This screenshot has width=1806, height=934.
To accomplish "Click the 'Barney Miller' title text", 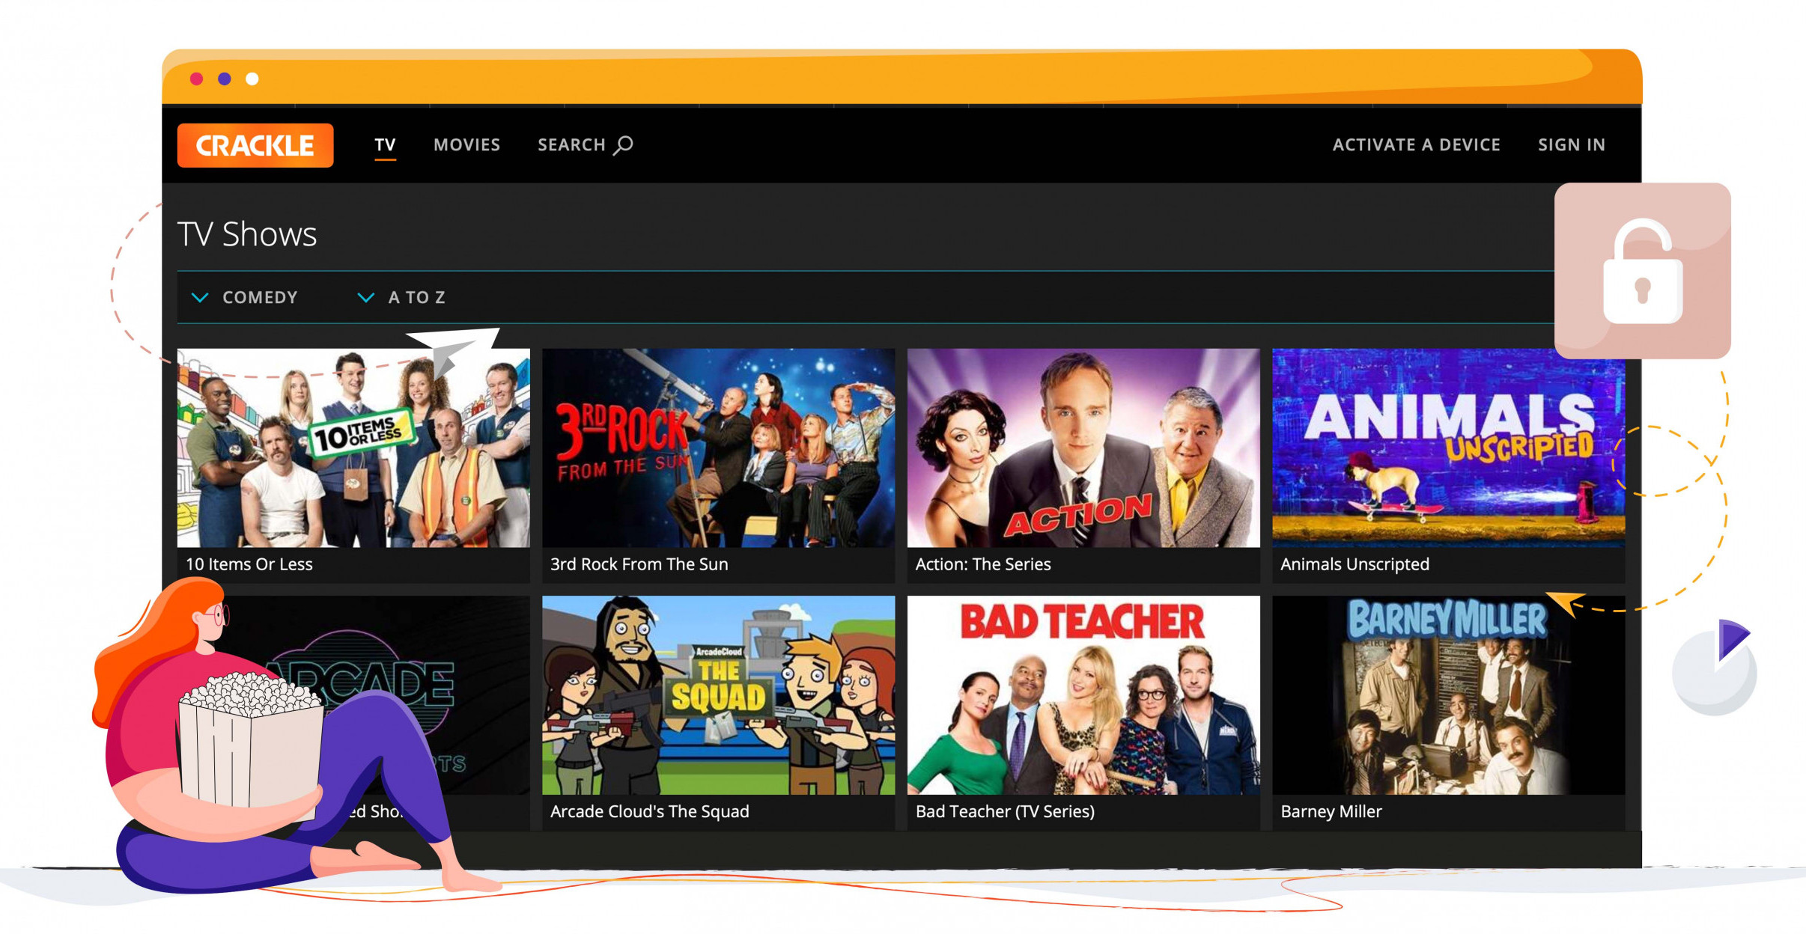I will pyautogui.click(x=1331, y=811).
